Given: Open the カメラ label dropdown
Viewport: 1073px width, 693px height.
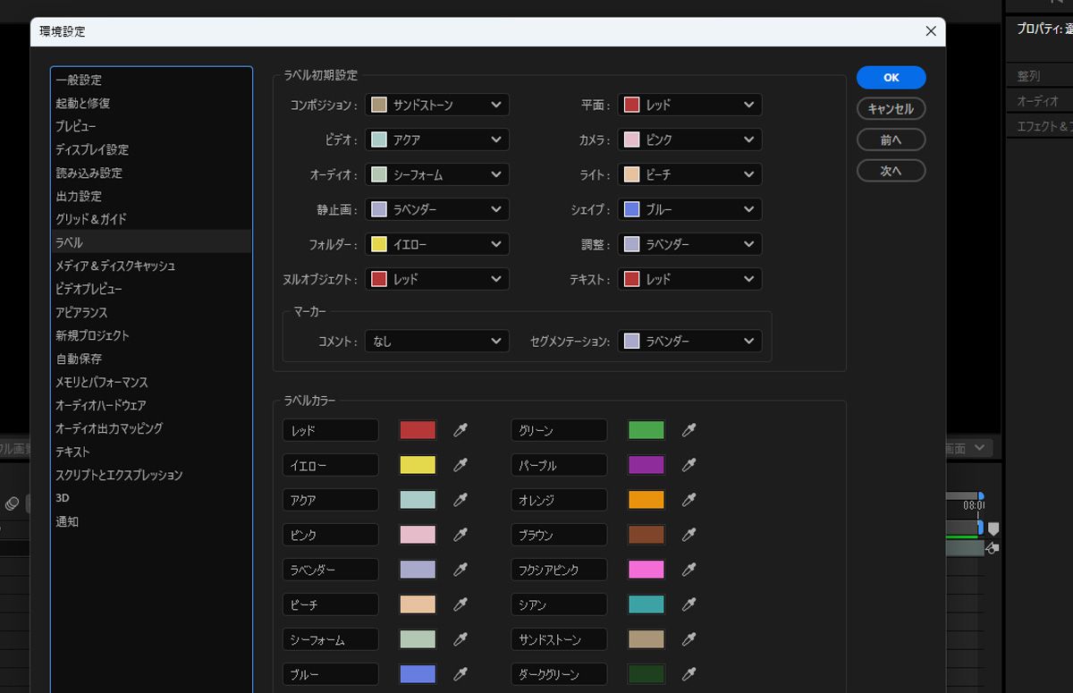Looking at the screenshot, I should [x=690, y=139].
